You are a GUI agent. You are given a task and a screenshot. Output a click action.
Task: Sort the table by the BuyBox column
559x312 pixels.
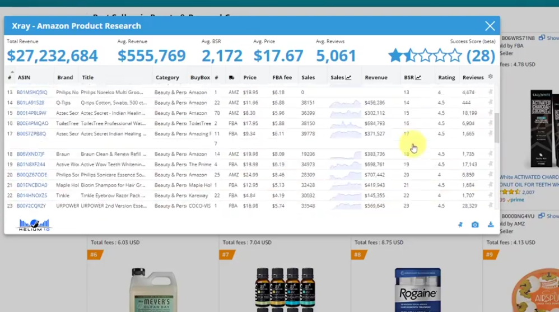coord(200,77)
